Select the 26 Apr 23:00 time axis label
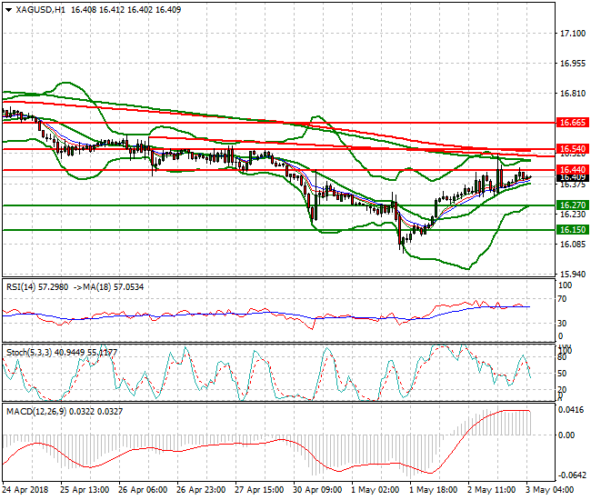 point(201,490)
